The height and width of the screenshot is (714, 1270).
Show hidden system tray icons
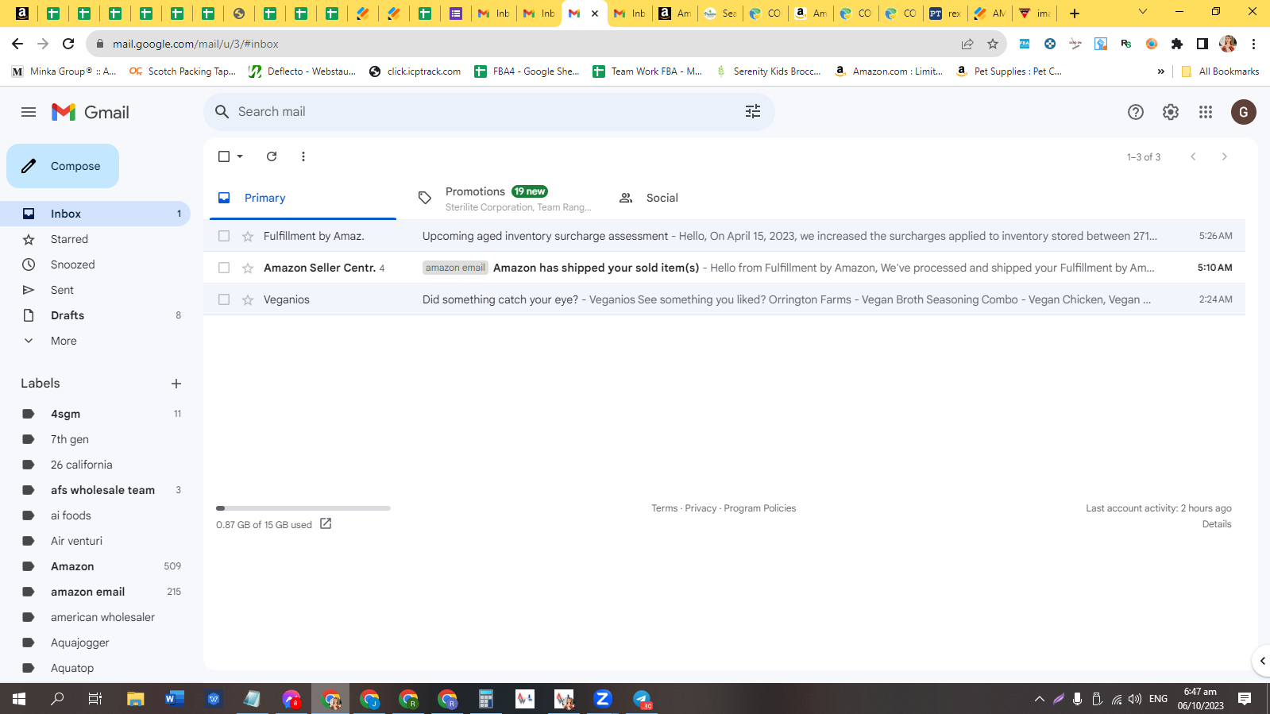[x=1039, y=699]
